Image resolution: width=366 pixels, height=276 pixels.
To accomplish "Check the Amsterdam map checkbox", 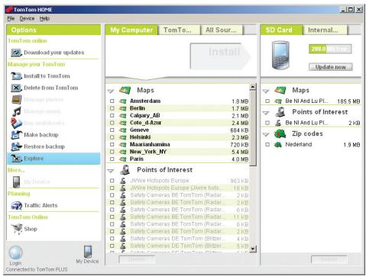I will coord(112,101).
